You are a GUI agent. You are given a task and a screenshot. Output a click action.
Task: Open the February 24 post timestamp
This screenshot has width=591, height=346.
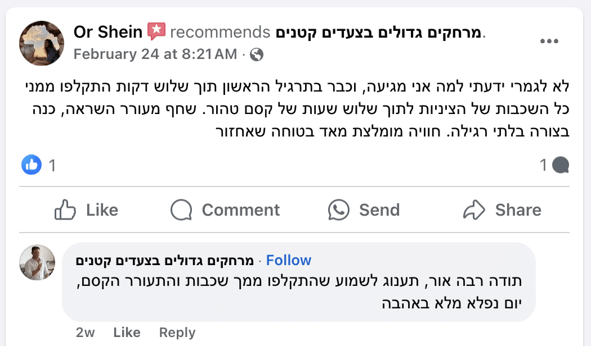(155, 54)
